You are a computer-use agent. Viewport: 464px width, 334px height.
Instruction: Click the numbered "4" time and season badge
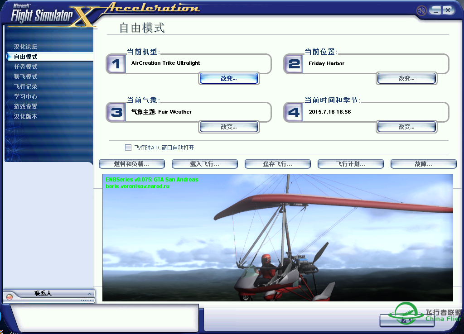[x=293, y=112]
